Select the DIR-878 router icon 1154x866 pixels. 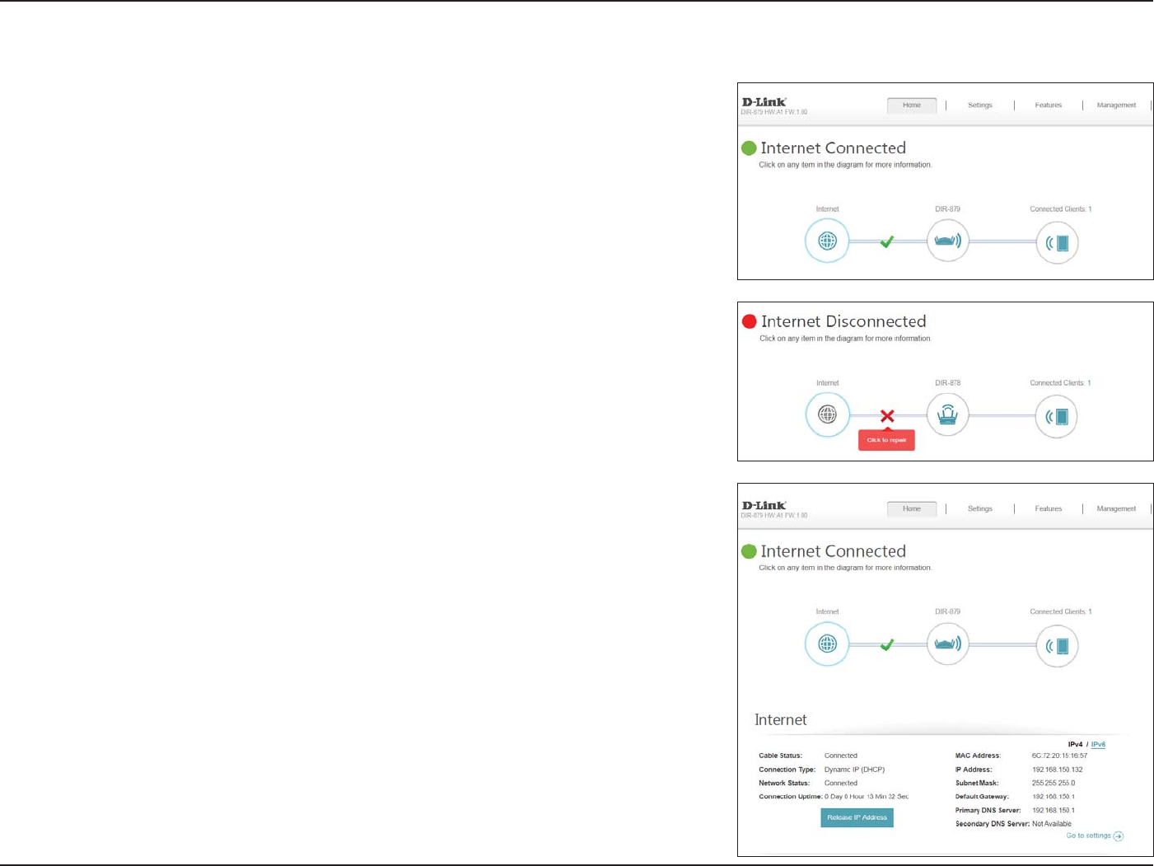pyautogui.click(x=948, y=414)
